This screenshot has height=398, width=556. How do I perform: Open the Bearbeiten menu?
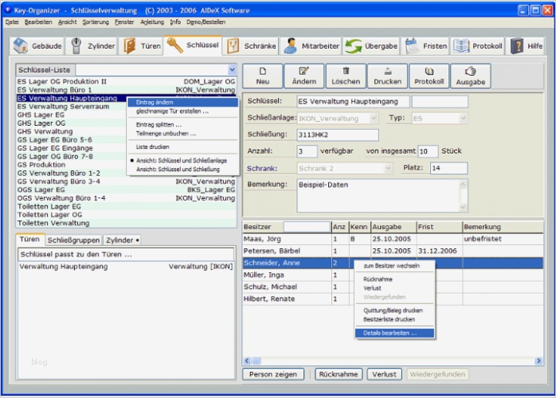pos(38,22)
